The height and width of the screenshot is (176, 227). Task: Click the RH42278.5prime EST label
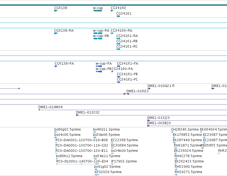188,156
